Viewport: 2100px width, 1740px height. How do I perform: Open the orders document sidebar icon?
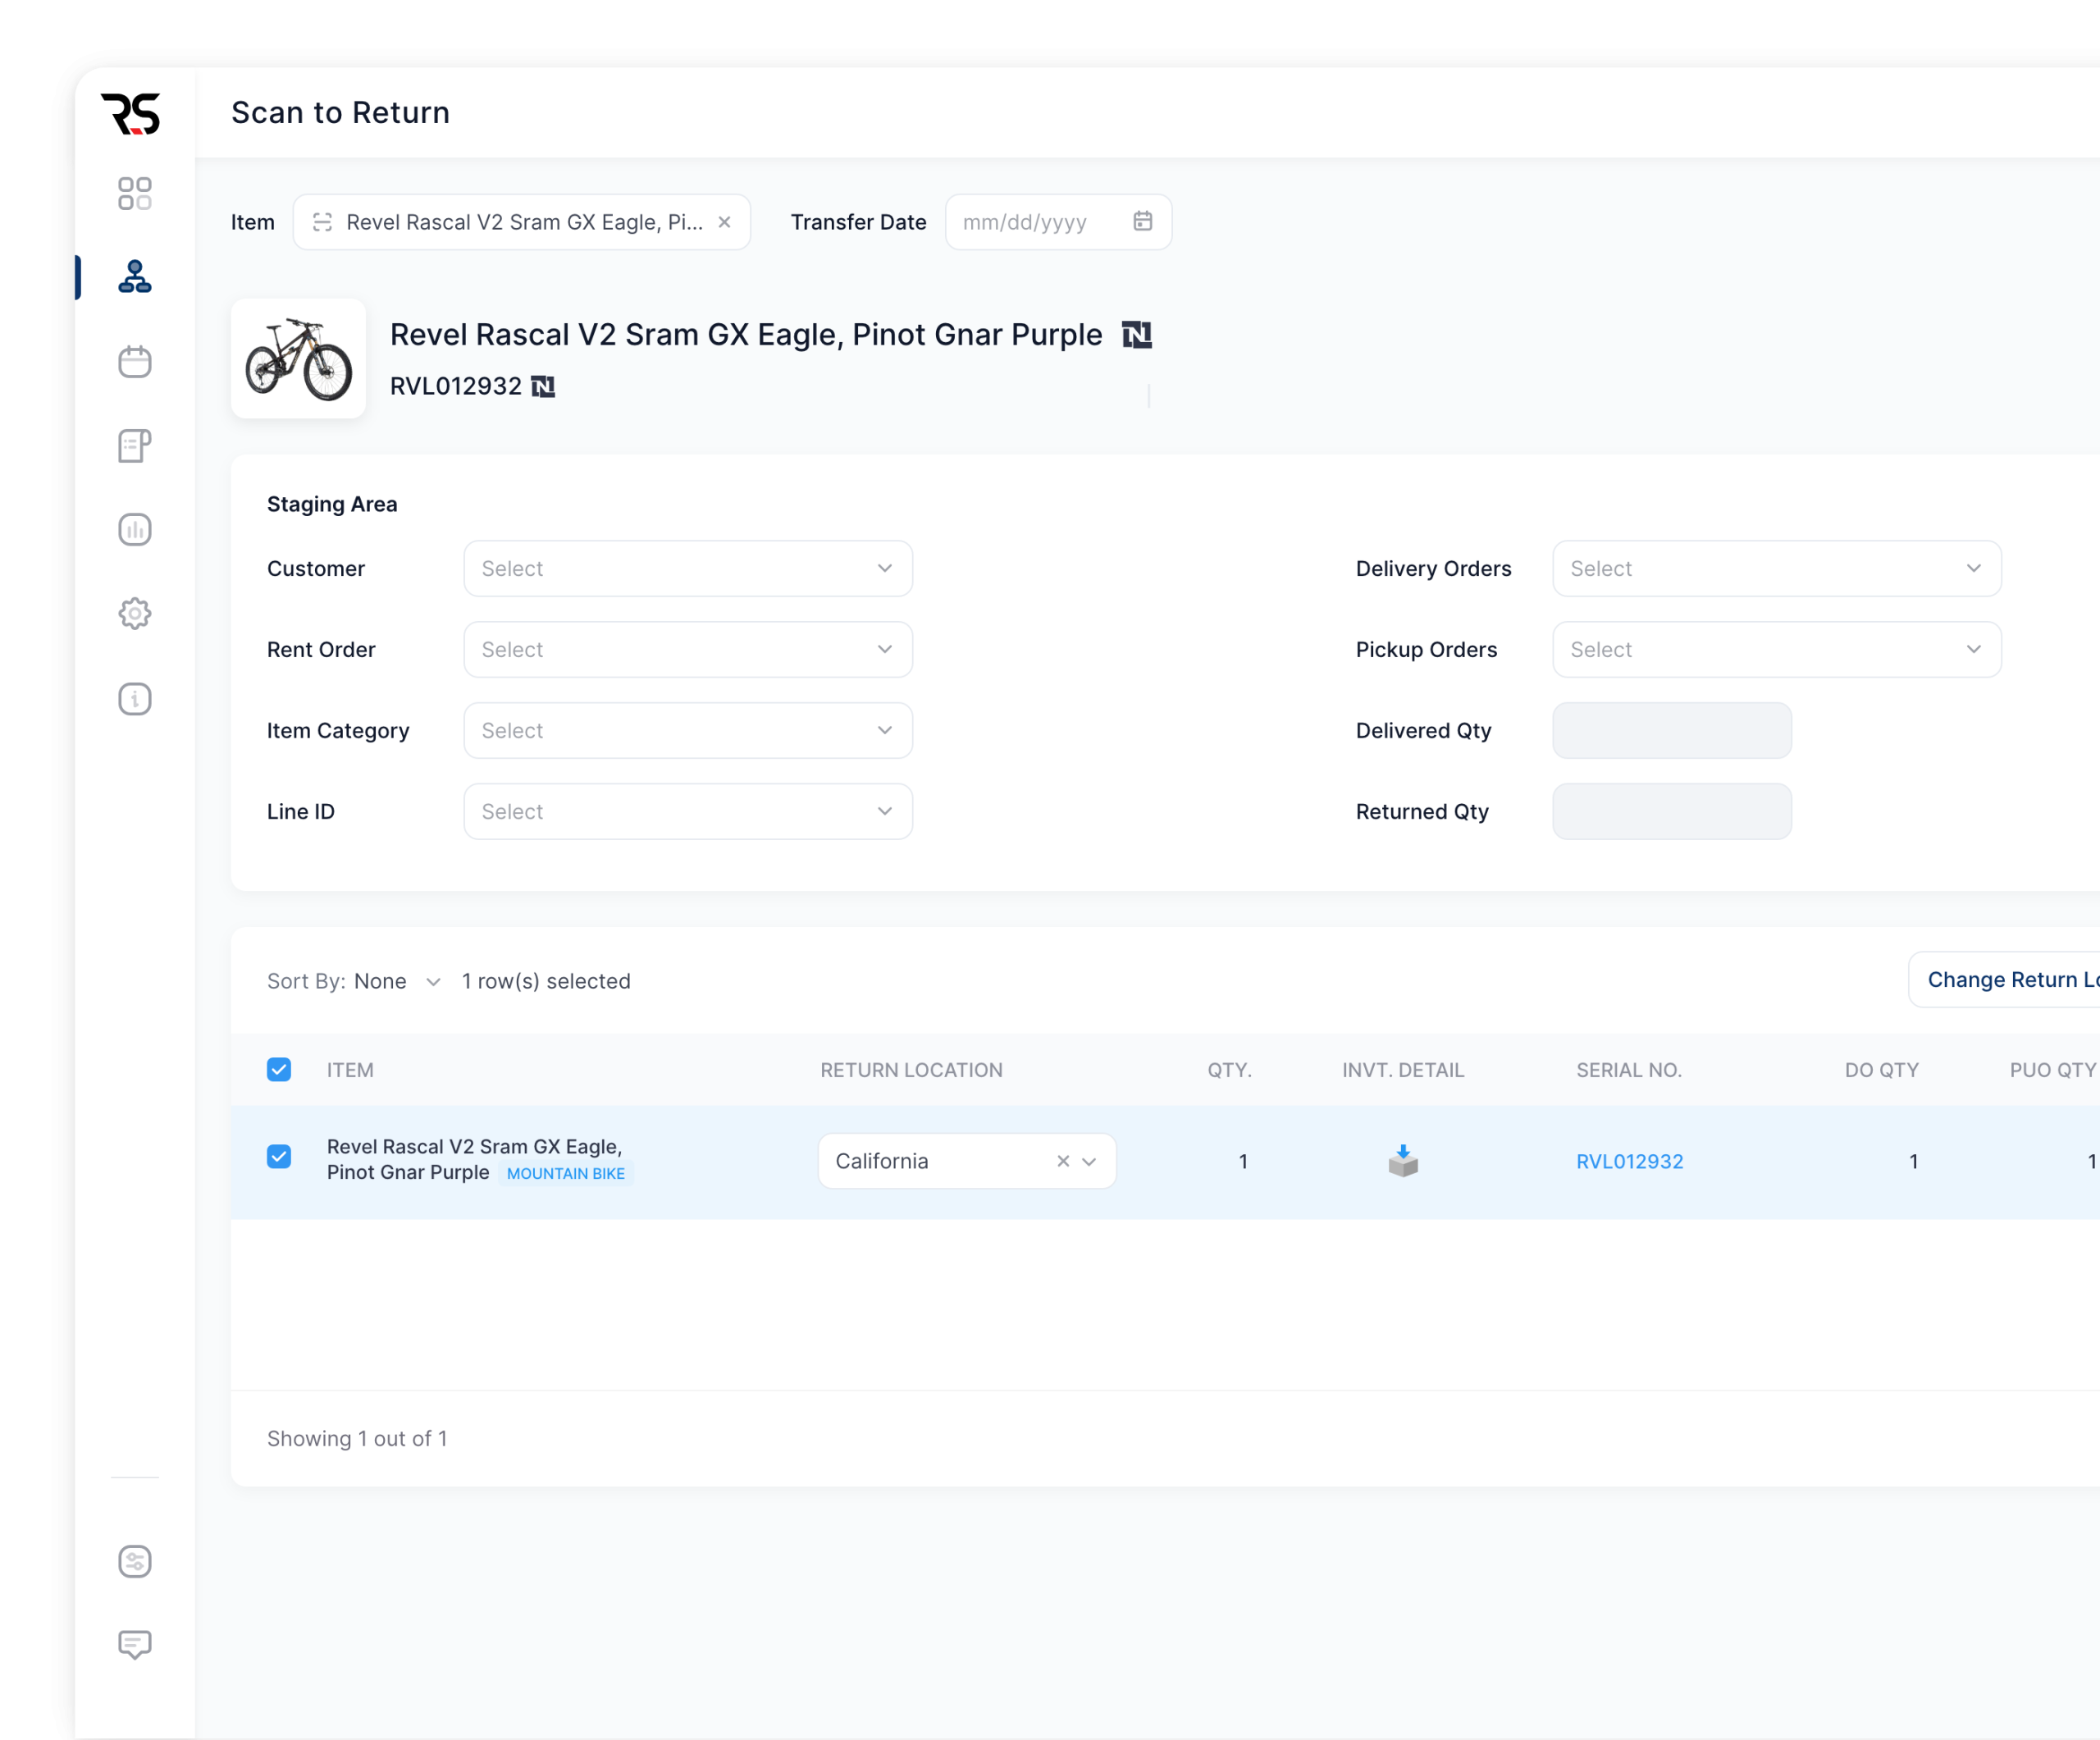pos(134,445)
